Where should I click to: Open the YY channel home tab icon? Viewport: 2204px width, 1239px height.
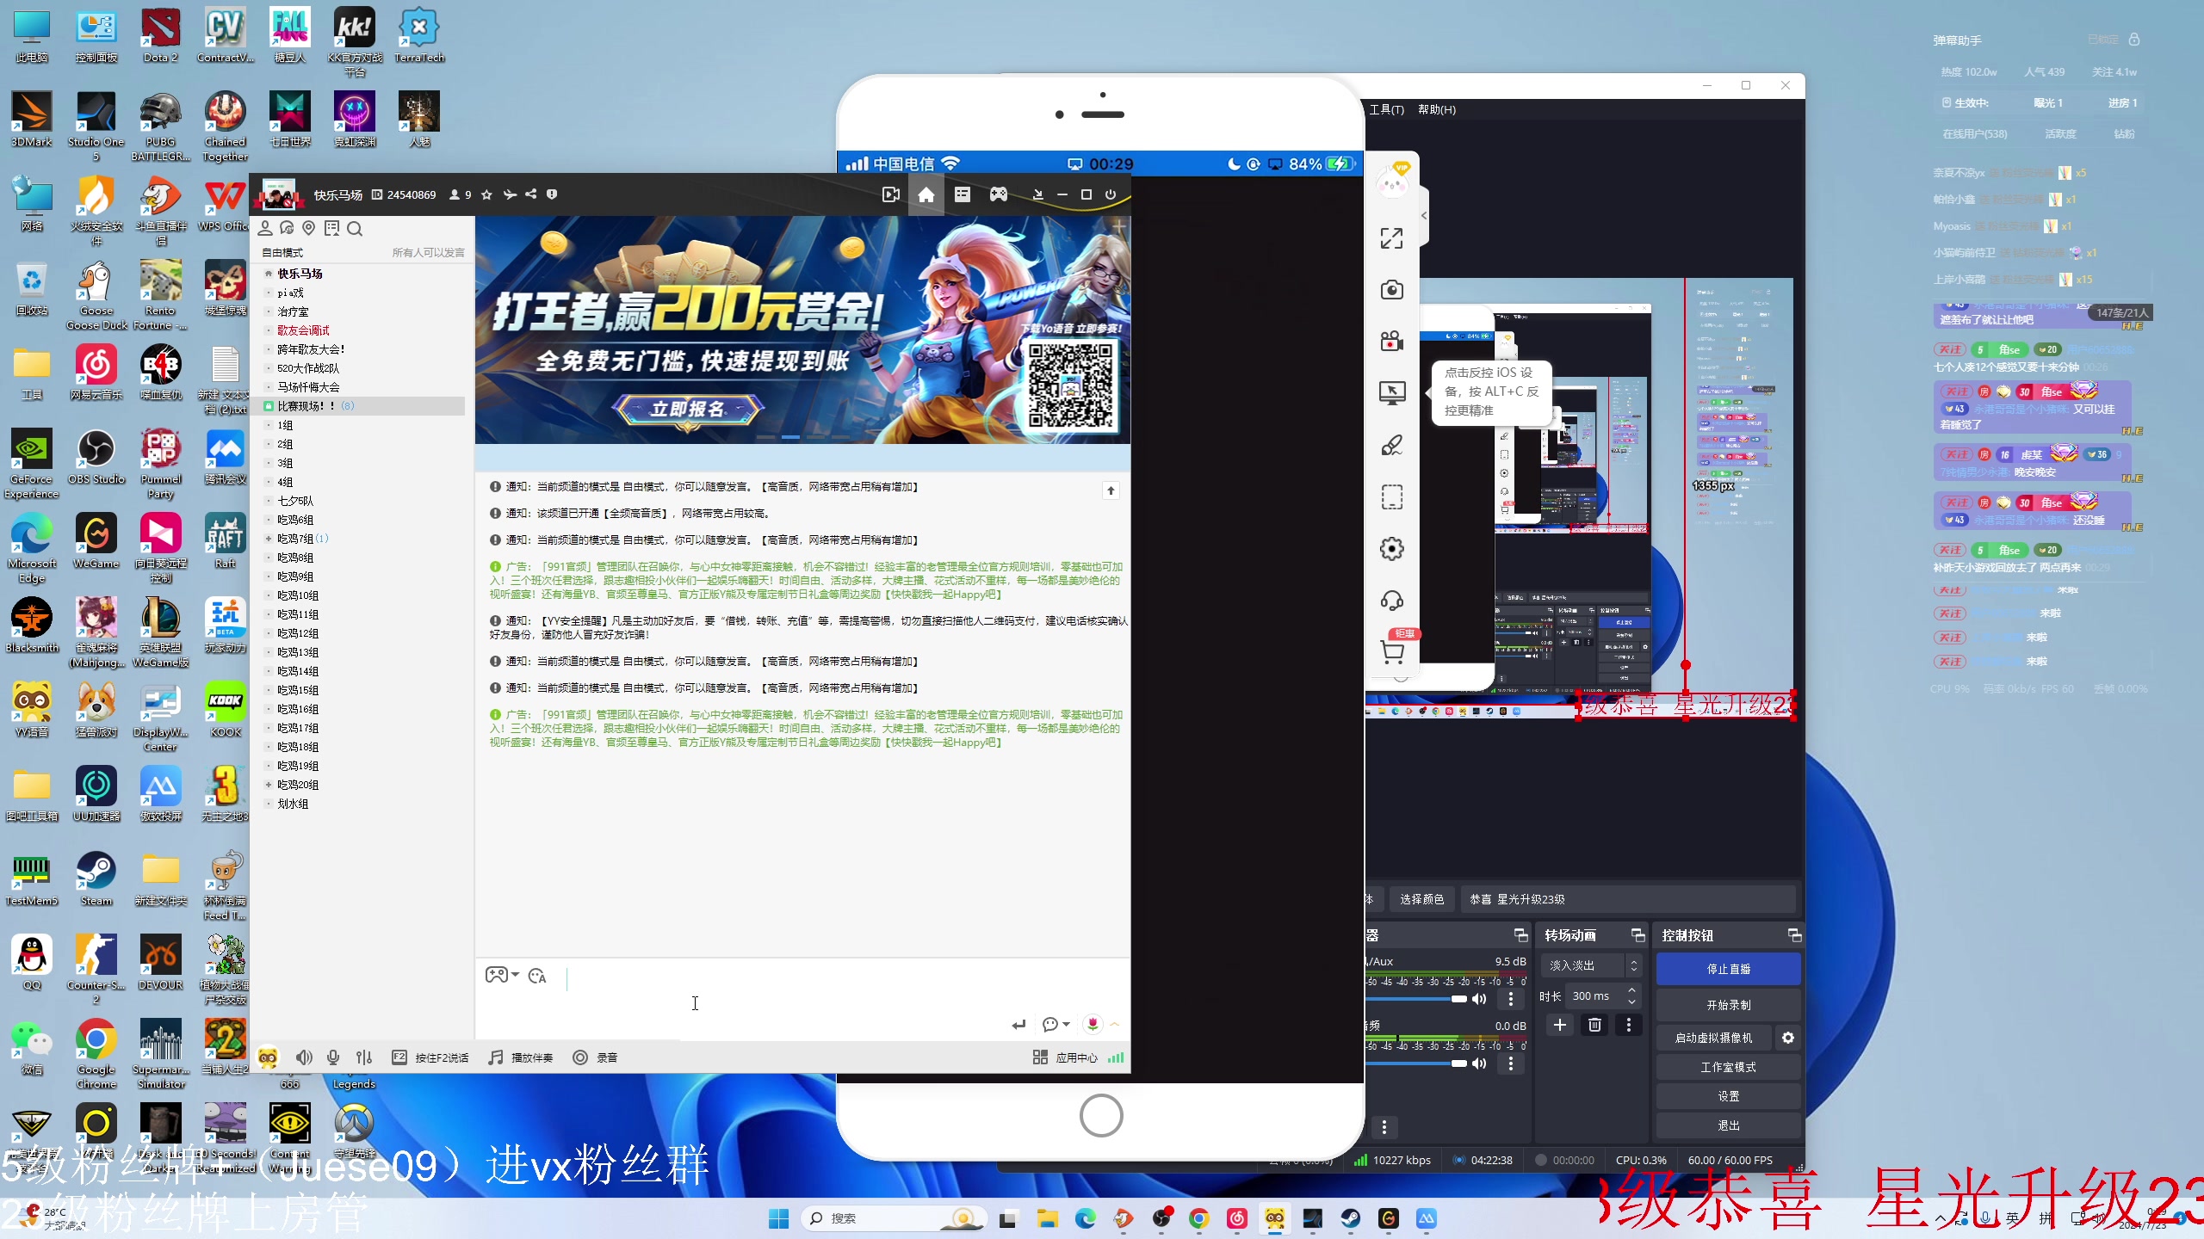(x=926, y=195)
